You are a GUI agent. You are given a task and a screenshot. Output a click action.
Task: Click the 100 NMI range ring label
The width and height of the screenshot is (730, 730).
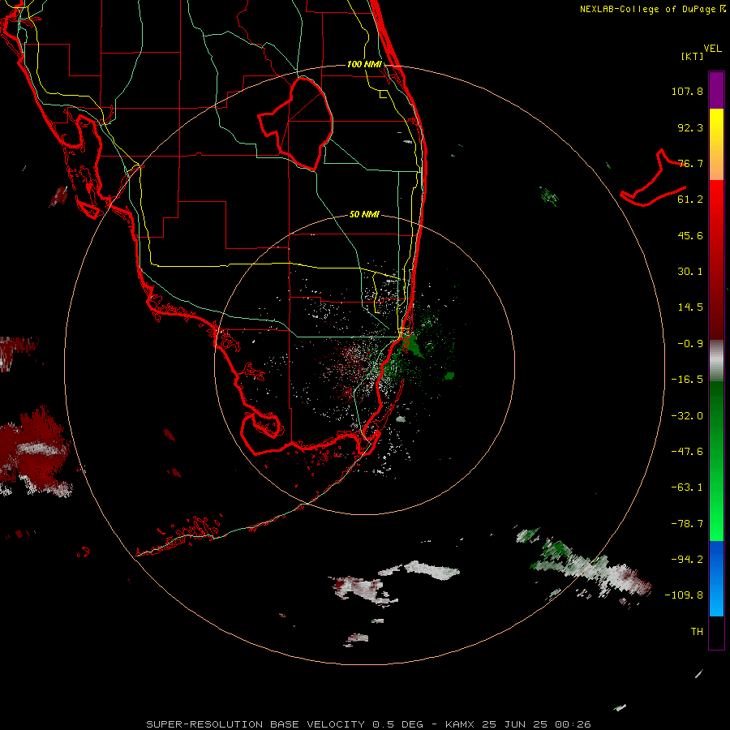tap(364, 64)
